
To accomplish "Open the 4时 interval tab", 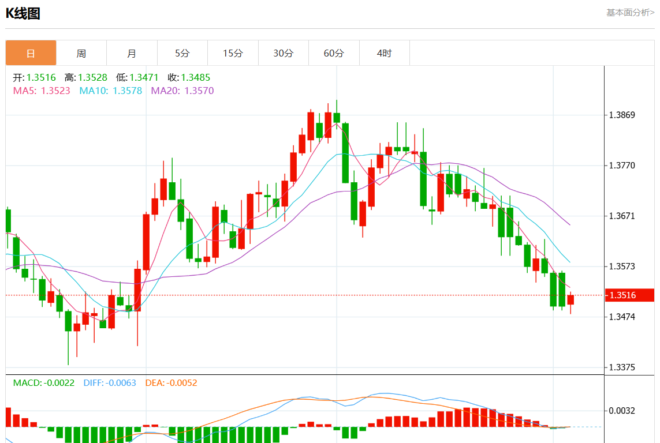I will click(385, 53).
